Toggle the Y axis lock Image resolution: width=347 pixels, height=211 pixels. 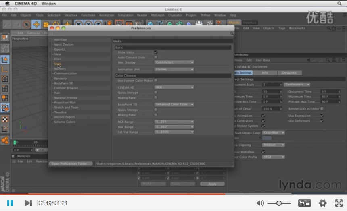(88, 24)
